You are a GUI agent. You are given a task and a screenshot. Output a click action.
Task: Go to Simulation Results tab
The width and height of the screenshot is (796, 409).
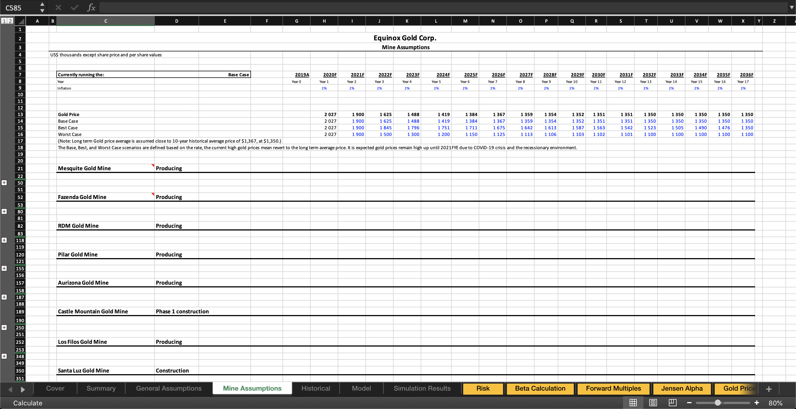pyautogui.click(x=422, y=388)
